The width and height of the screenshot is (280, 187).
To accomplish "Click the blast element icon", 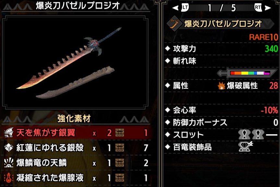I will 221,86.
